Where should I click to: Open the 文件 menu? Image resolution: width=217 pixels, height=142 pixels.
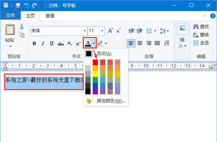click(x=10, y=16)
